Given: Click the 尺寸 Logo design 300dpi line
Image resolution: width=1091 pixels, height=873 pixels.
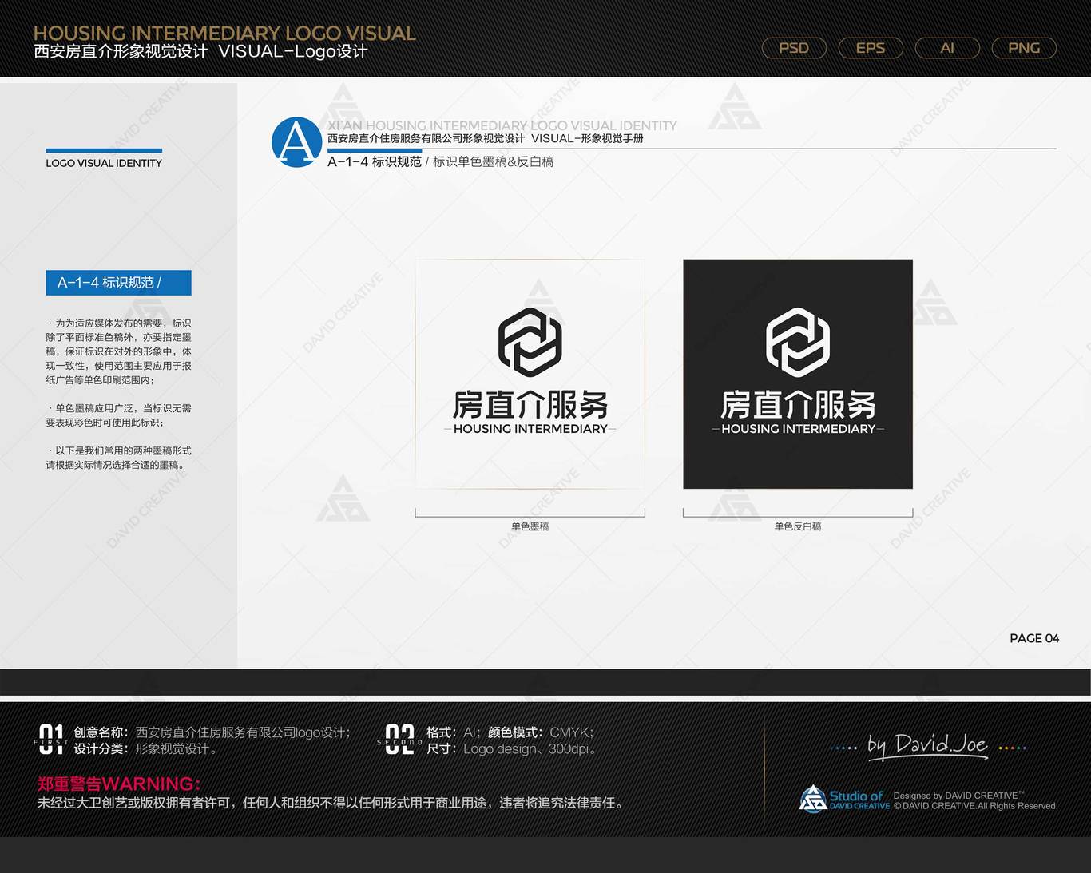Looking at the screenshot, I should point(512,749).
